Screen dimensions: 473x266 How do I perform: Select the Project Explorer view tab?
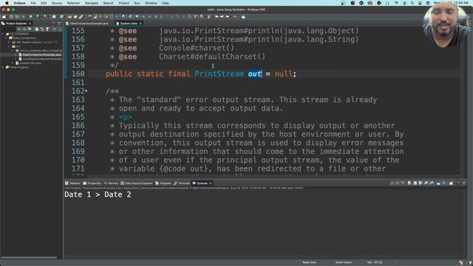point(16,23)
